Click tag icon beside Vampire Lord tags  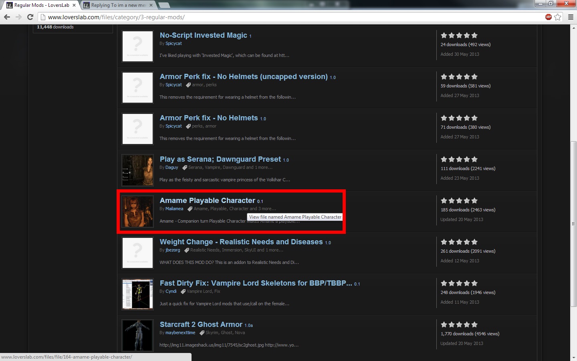[x=183, y=291]
